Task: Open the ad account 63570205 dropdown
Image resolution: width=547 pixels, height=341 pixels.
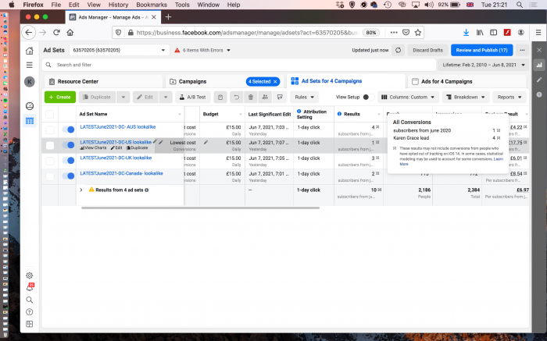Action: pos(119,50)
